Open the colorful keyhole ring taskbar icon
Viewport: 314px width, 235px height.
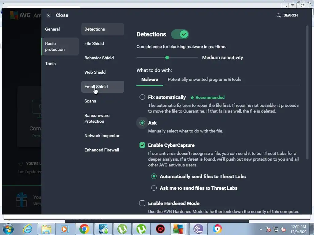point(217,229)
